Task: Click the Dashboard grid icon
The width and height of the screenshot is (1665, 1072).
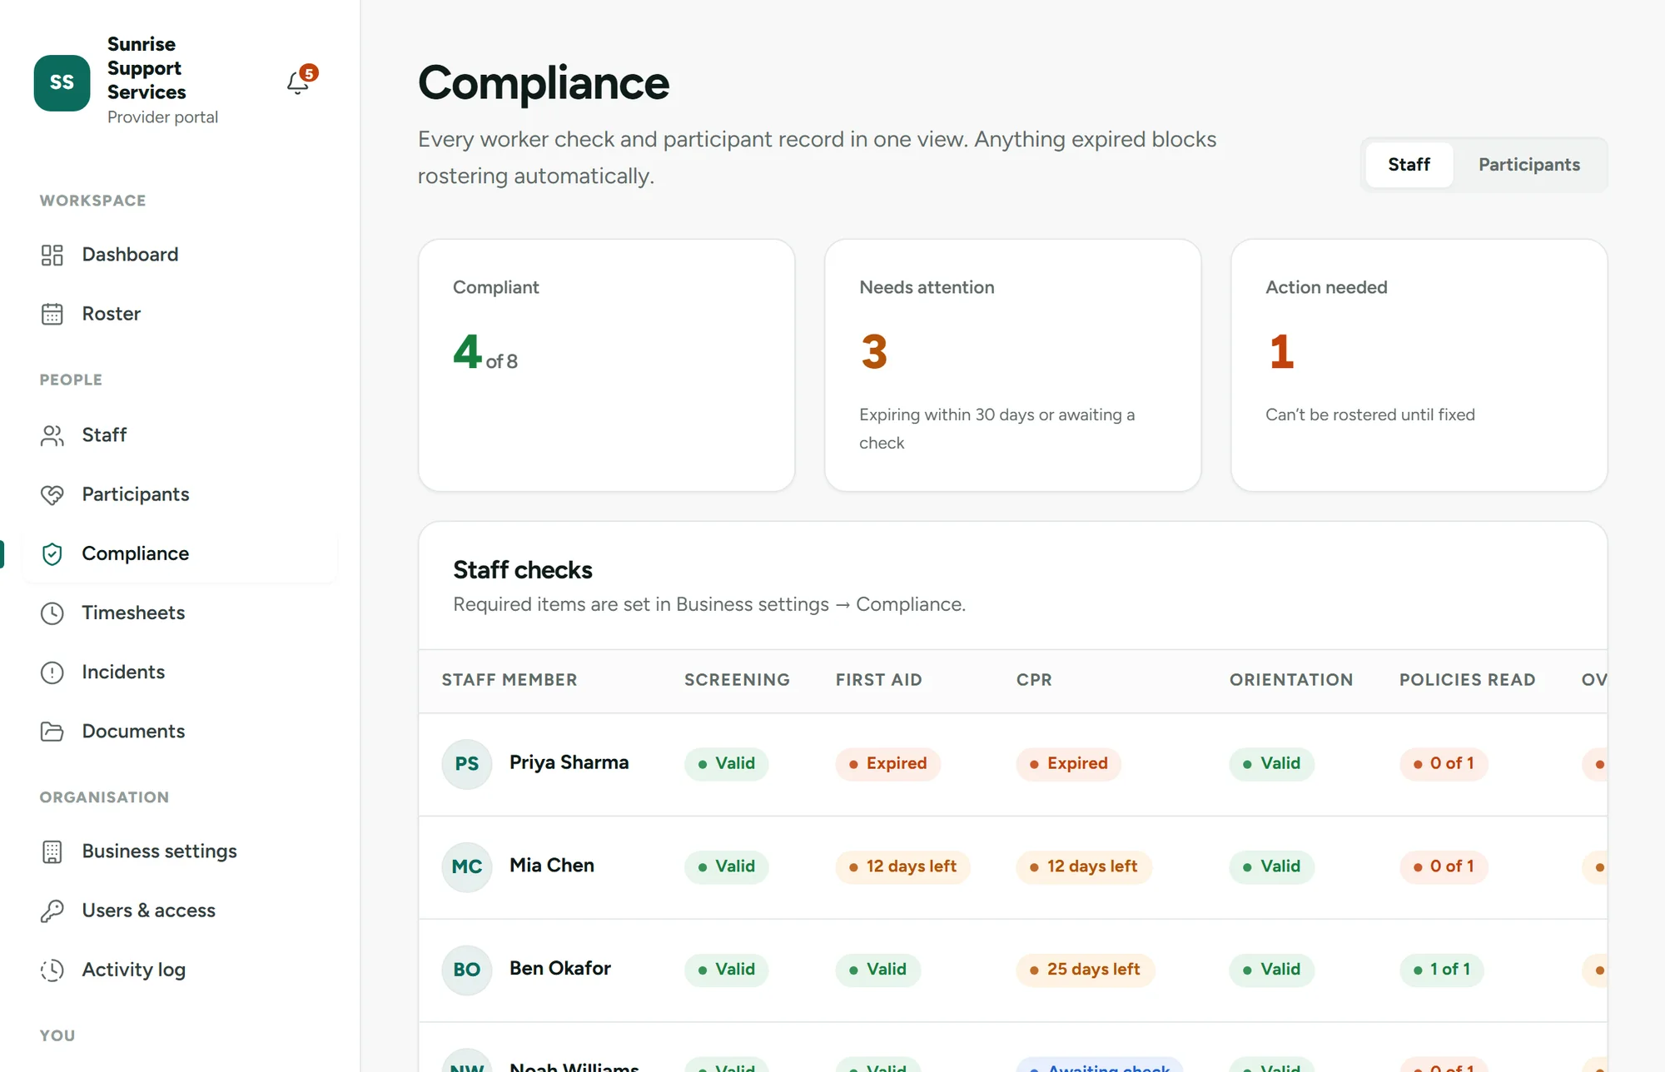Action: 52,255
